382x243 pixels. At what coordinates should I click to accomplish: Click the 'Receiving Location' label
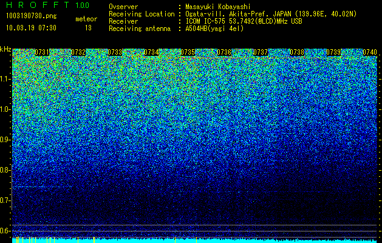click(x=142, y=14)
